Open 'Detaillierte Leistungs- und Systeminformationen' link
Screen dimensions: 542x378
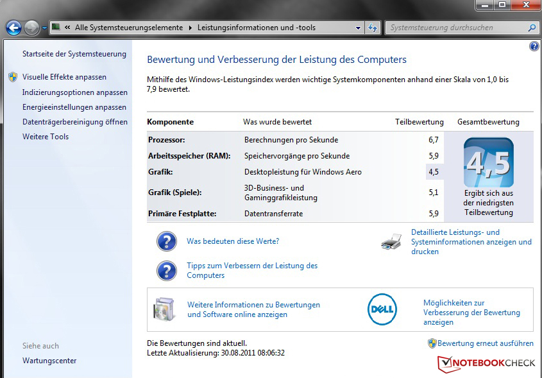coord(471,242)
